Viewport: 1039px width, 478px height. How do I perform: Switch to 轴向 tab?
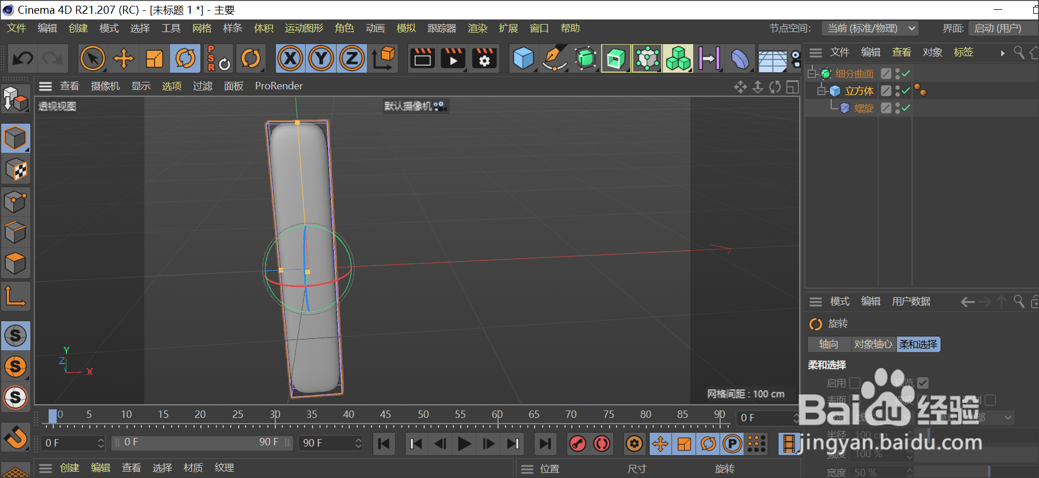click(828, 344)
